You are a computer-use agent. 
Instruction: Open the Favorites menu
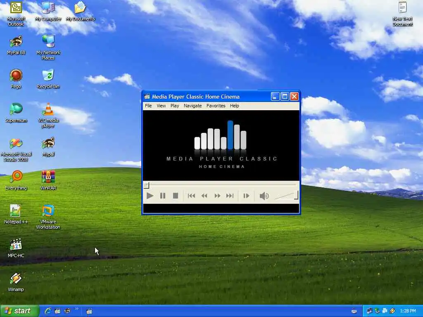pos(216,106)
